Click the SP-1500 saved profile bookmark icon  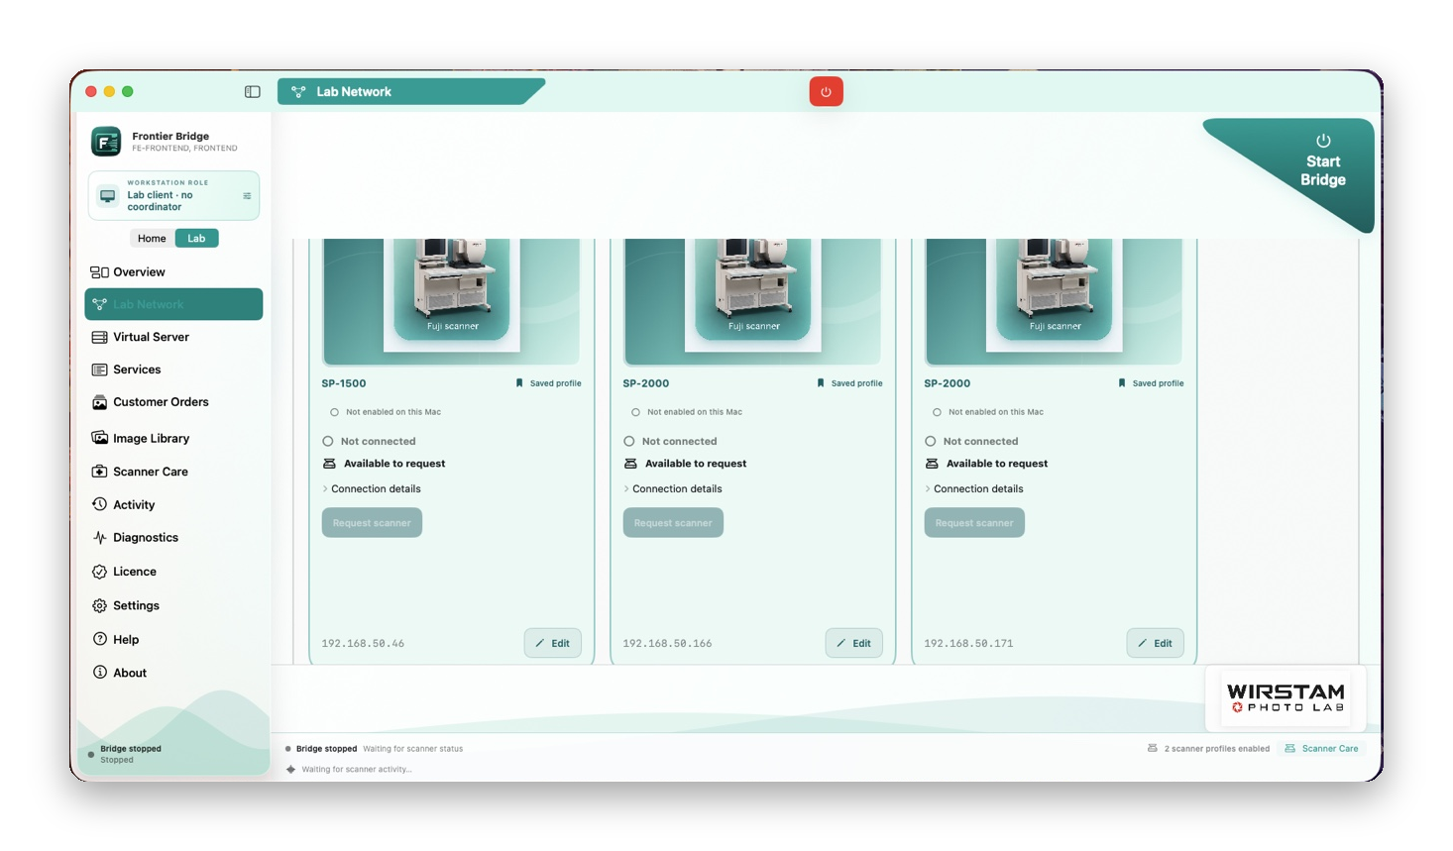click(519, 383)
